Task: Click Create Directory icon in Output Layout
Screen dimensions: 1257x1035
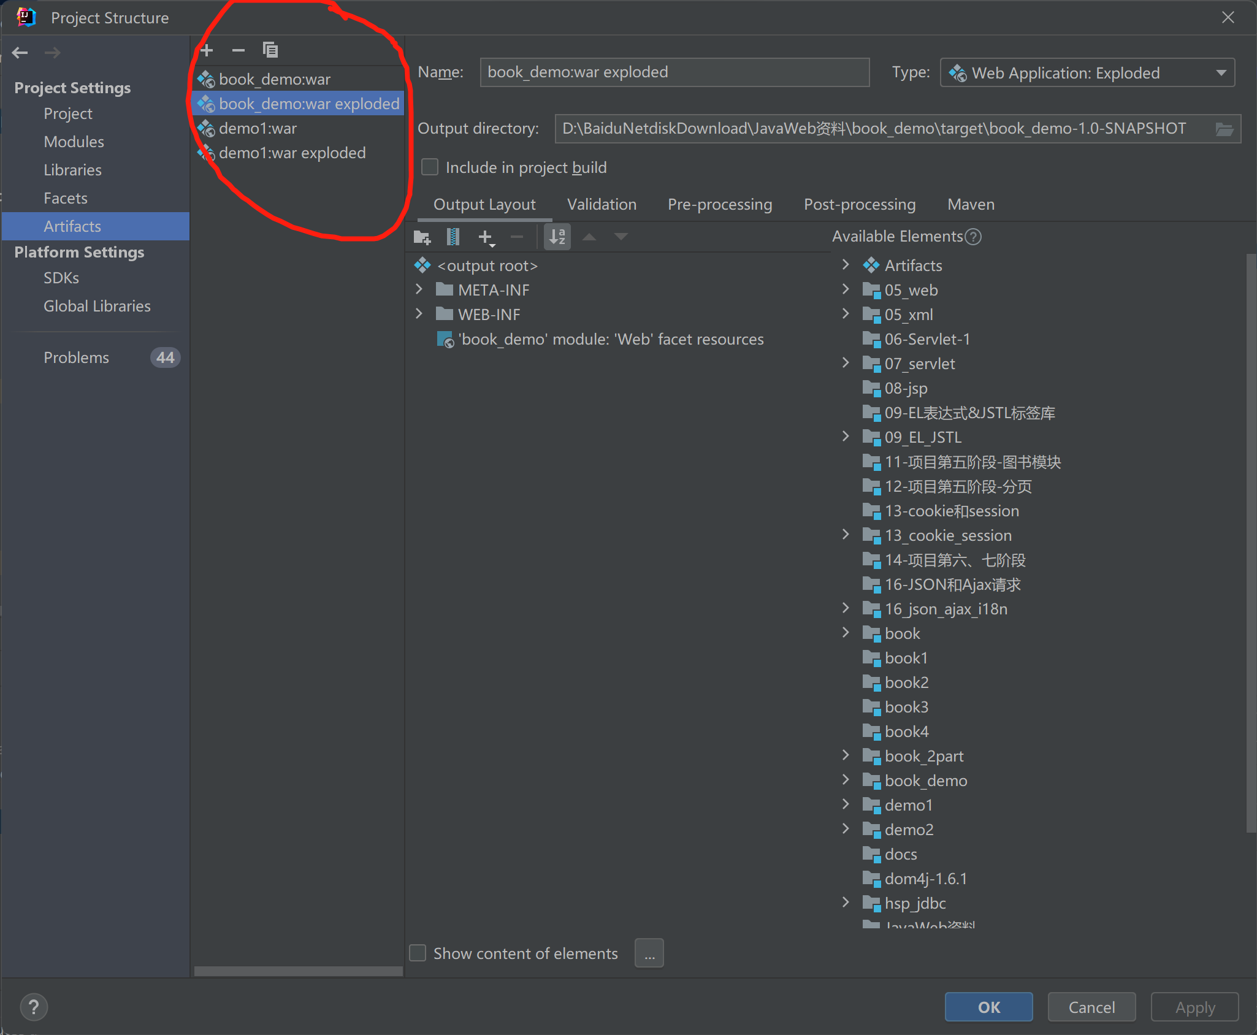Action: (422, 237)
